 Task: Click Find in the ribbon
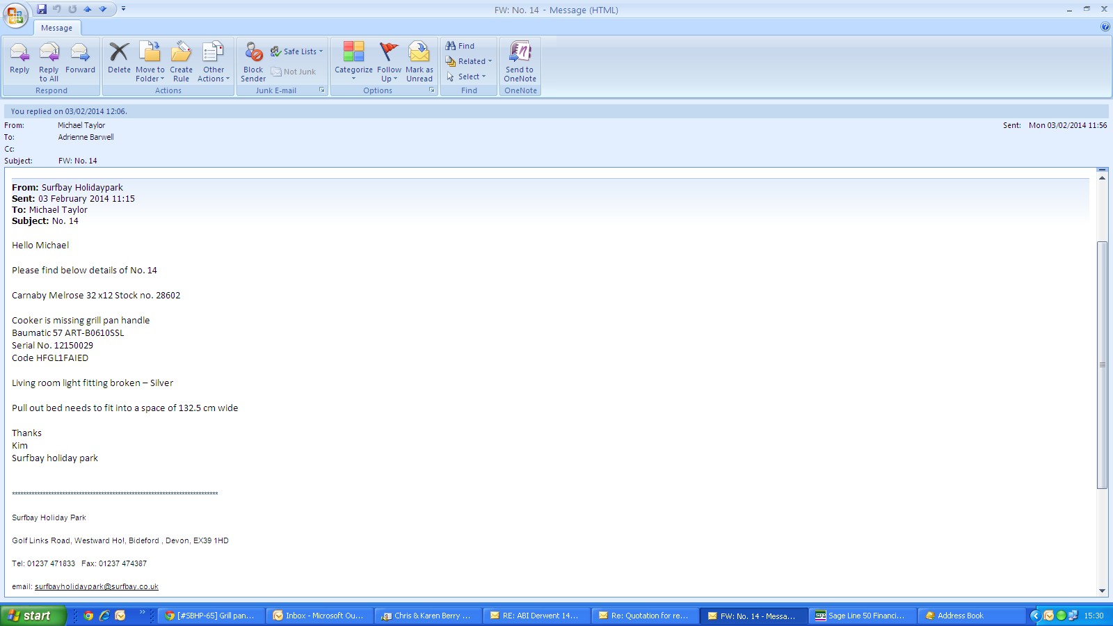click(461, 46)
